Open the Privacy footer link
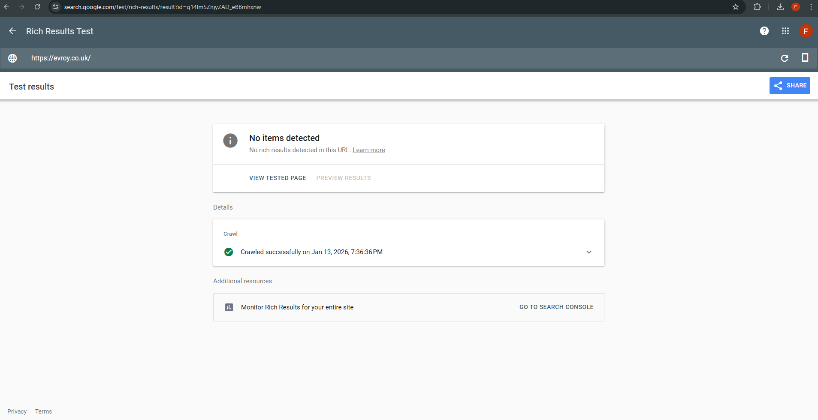The image size is (818, 420). [x=17, y=411]
